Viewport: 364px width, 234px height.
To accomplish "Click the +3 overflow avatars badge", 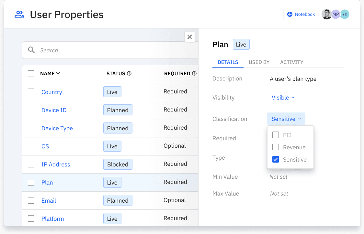I will click(345, 14).
